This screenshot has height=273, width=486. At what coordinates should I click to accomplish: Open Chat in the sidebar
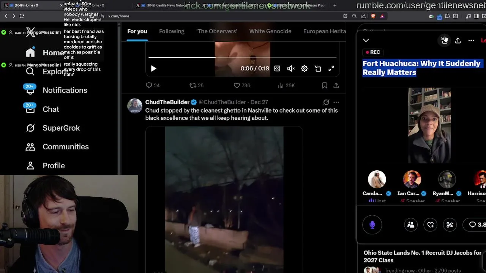tap(42, 109)
